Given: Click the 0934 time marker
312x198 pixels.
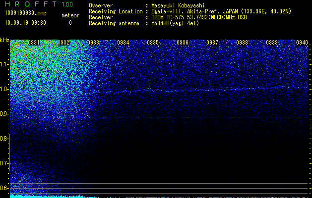Looking at the screenshot, I should pos(123,43).
